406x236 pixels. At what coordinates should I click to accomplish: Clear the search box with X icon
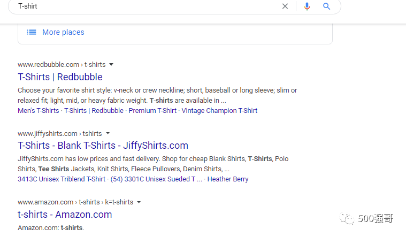click(285, 6)
